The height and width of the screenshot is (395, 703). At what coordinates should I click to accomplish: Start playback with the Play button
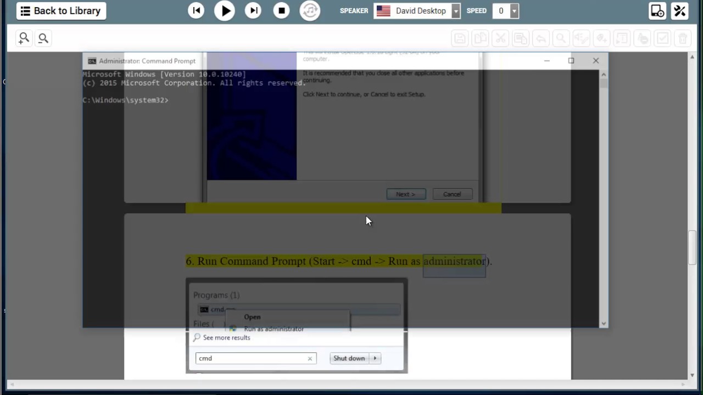coord(224,11)
